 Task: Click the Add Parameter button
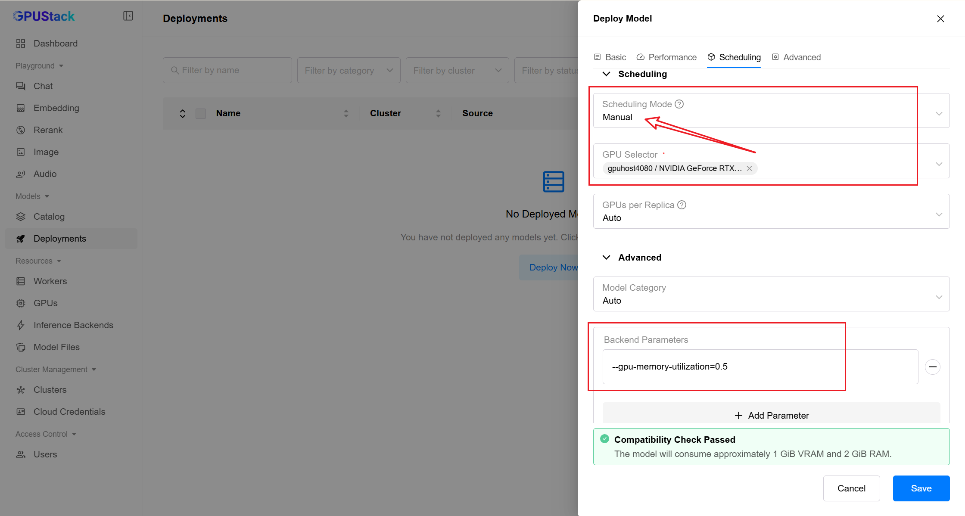click(771, 415)
